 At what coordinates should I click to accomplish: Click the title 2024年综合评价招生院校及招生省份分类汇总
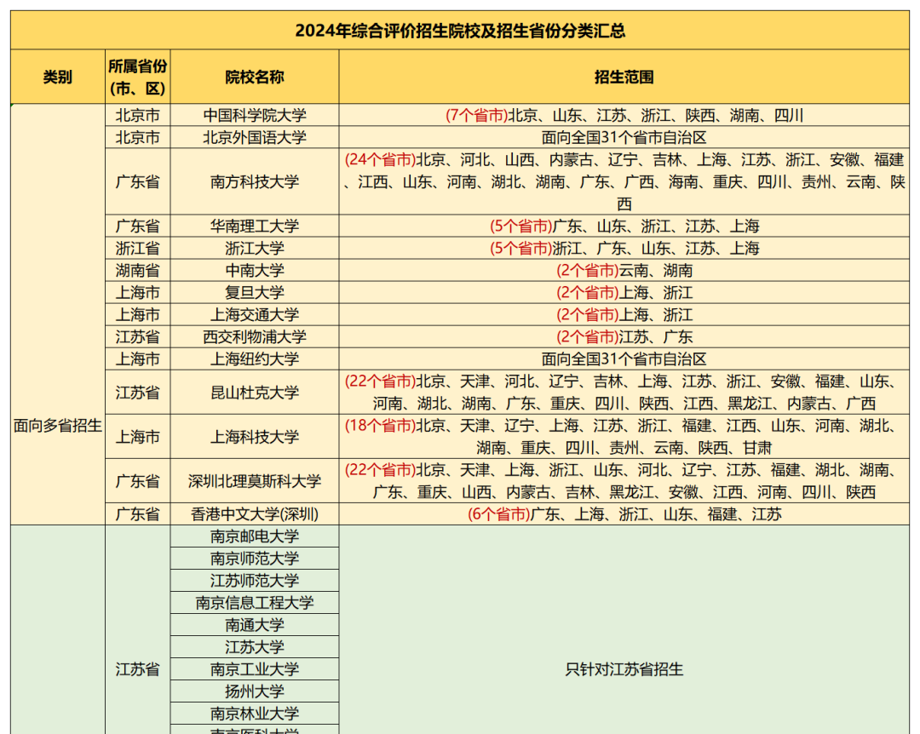point(460,30)
